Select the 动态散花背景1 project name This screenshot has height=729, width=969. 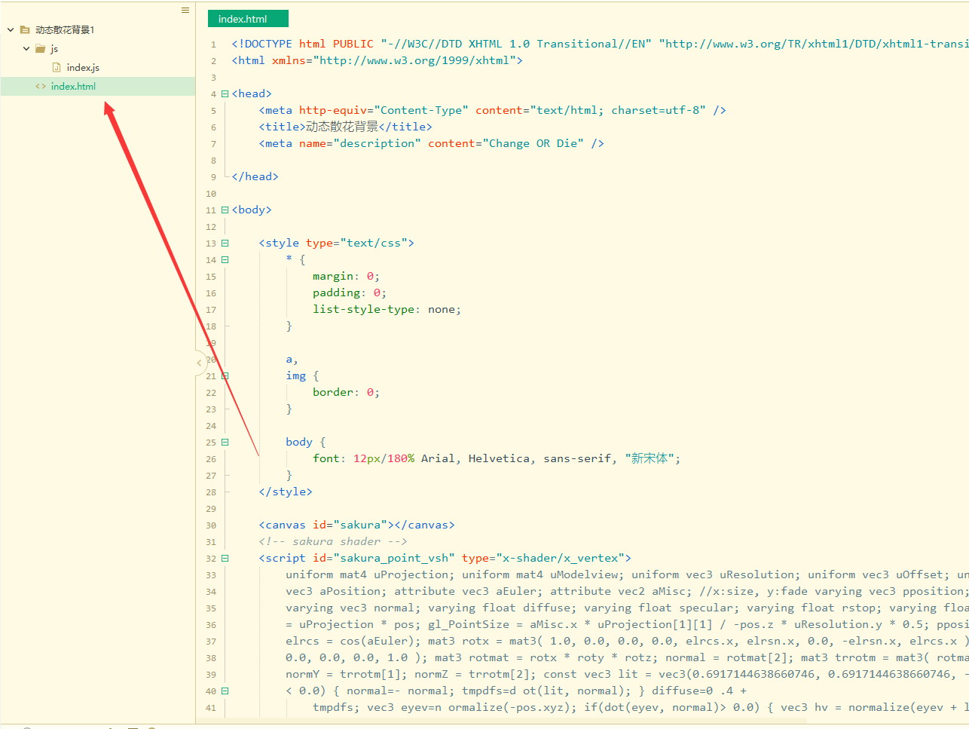click(65, 30)
